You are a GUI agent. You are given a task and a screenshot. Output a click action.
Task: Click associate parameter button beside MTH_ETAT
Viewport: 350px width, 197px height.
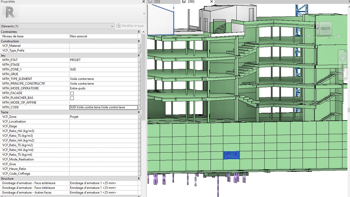[140, 60]
